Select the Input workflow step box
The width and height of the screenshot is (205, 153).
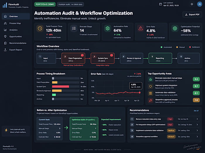tap(46, 58)
